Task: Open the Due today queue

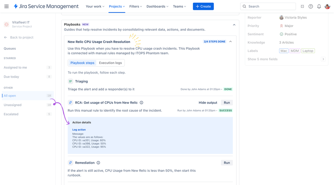Action: coord(28,77)
